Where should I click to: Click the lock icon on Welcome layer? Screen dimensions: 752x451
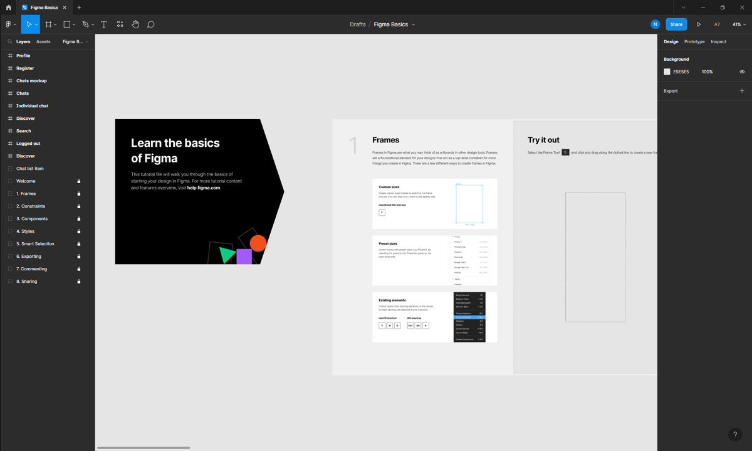pyautogui.click(x=79, y=181)
